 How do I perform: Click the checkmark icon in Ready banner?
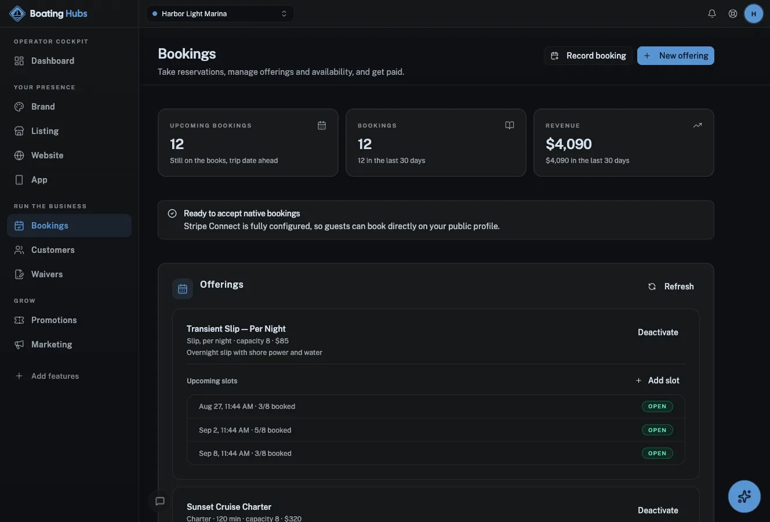click(x=172, y=213)
